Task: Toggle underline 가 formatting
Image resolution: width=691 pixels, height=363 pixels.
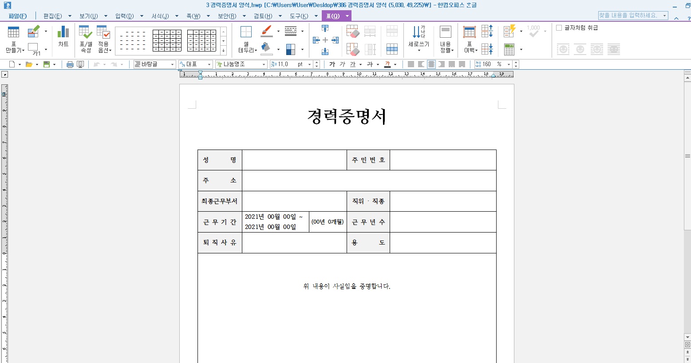Action: 352,64
